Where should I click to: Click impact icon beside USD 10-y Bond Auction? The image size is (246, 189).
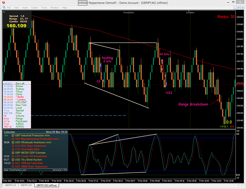[13, 159]
